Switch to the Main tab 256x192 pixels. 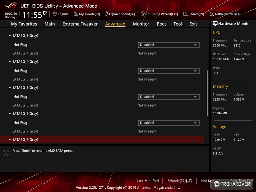pos(50,24)
